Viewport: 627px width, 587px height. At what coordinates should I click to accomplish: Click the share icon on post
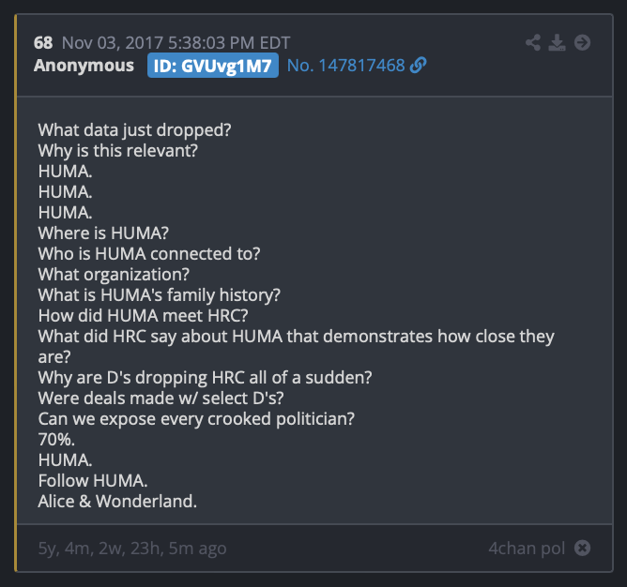point(533,42)
